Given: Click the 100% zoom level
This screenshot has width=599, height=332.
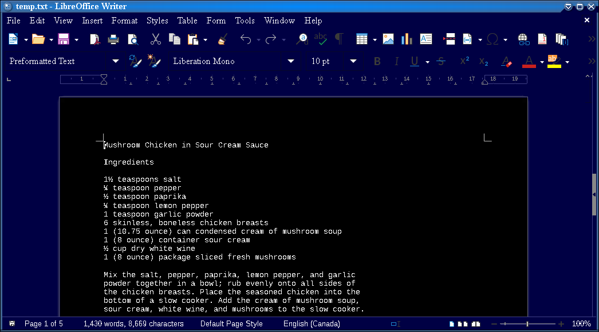Looking at the screenshot, I should coord(581,324).
